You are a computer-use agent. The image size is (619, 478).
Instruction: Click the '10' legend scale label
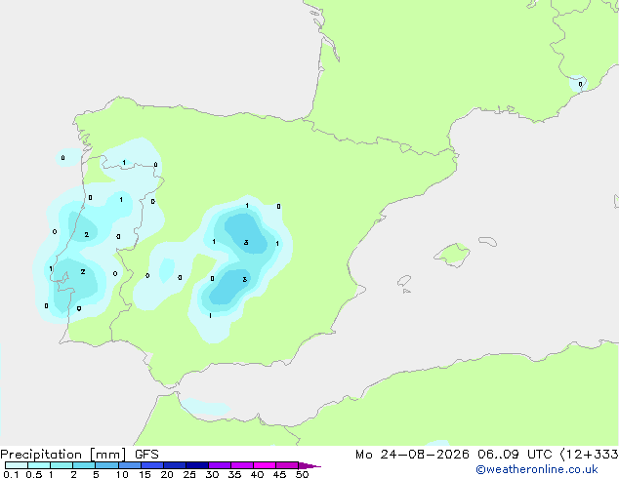pos(122,474)
